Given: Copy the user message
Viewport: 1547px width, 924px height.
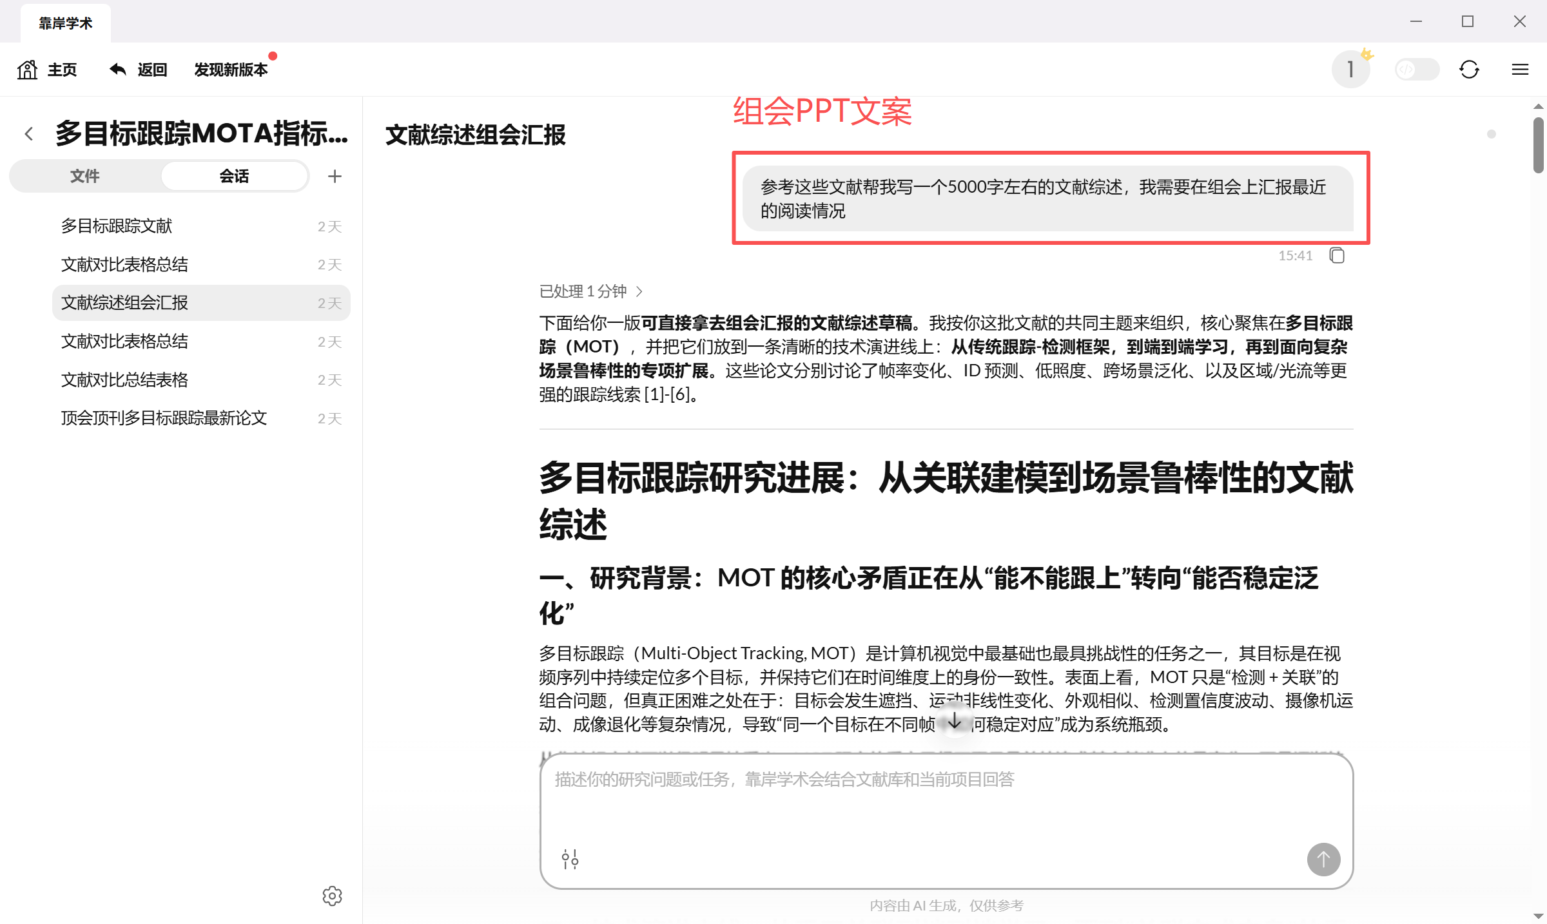Looking at the screenshot, I should coord(1337,256).
